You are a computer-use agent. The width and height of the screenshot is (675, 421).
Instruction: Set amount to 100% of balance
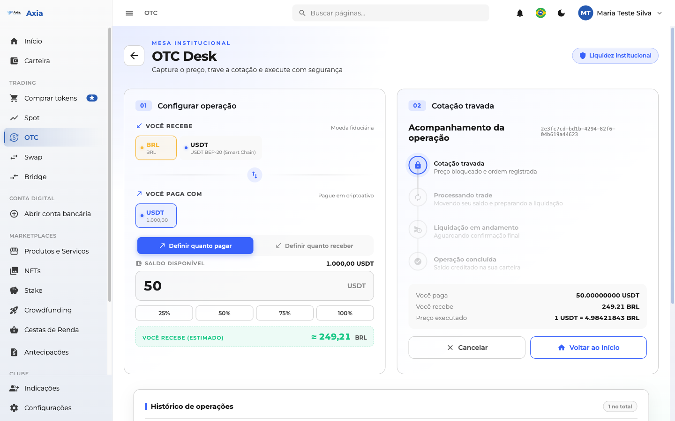[x=345, y=313]
